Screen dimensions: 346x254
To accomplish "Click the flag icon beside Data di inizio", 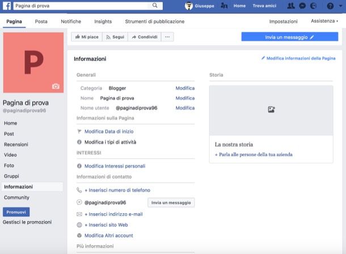I will point(79,132).
